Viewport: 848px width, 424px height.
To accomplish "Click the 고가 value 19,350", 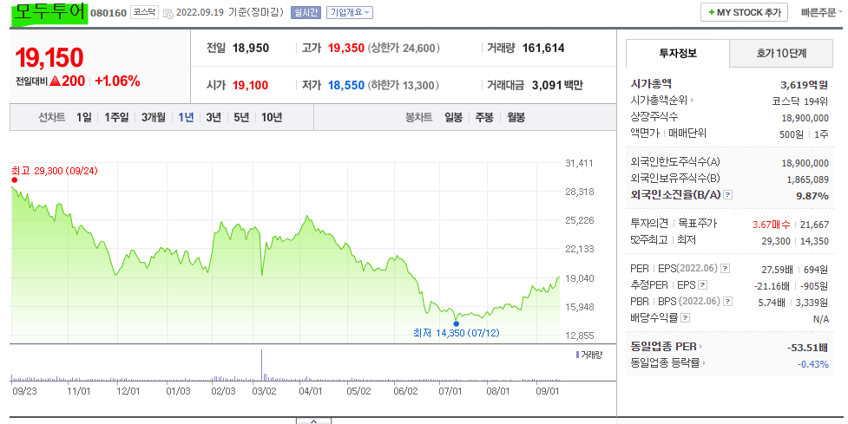I will coord(346,48).
